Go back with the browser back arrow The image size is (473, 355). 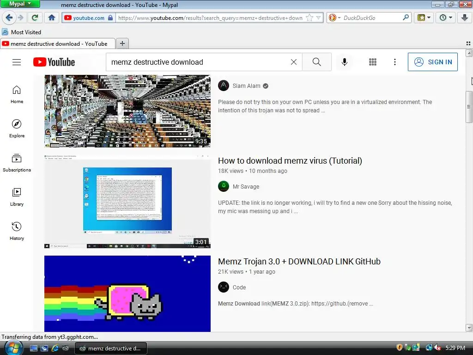(x=9, y=18)
